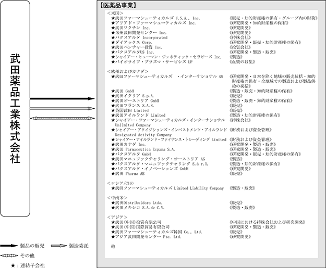Click the star before 武田 GmbH

point(113,91)
